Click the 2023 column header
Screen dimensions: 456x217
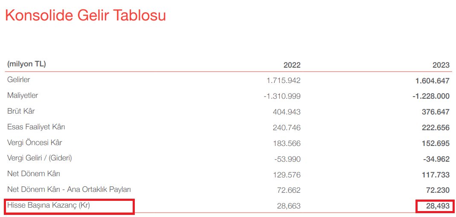[441, 65]
